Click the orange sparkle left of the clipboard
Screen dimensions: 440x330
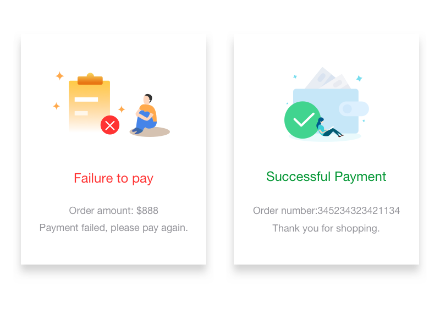pos(56,106)
